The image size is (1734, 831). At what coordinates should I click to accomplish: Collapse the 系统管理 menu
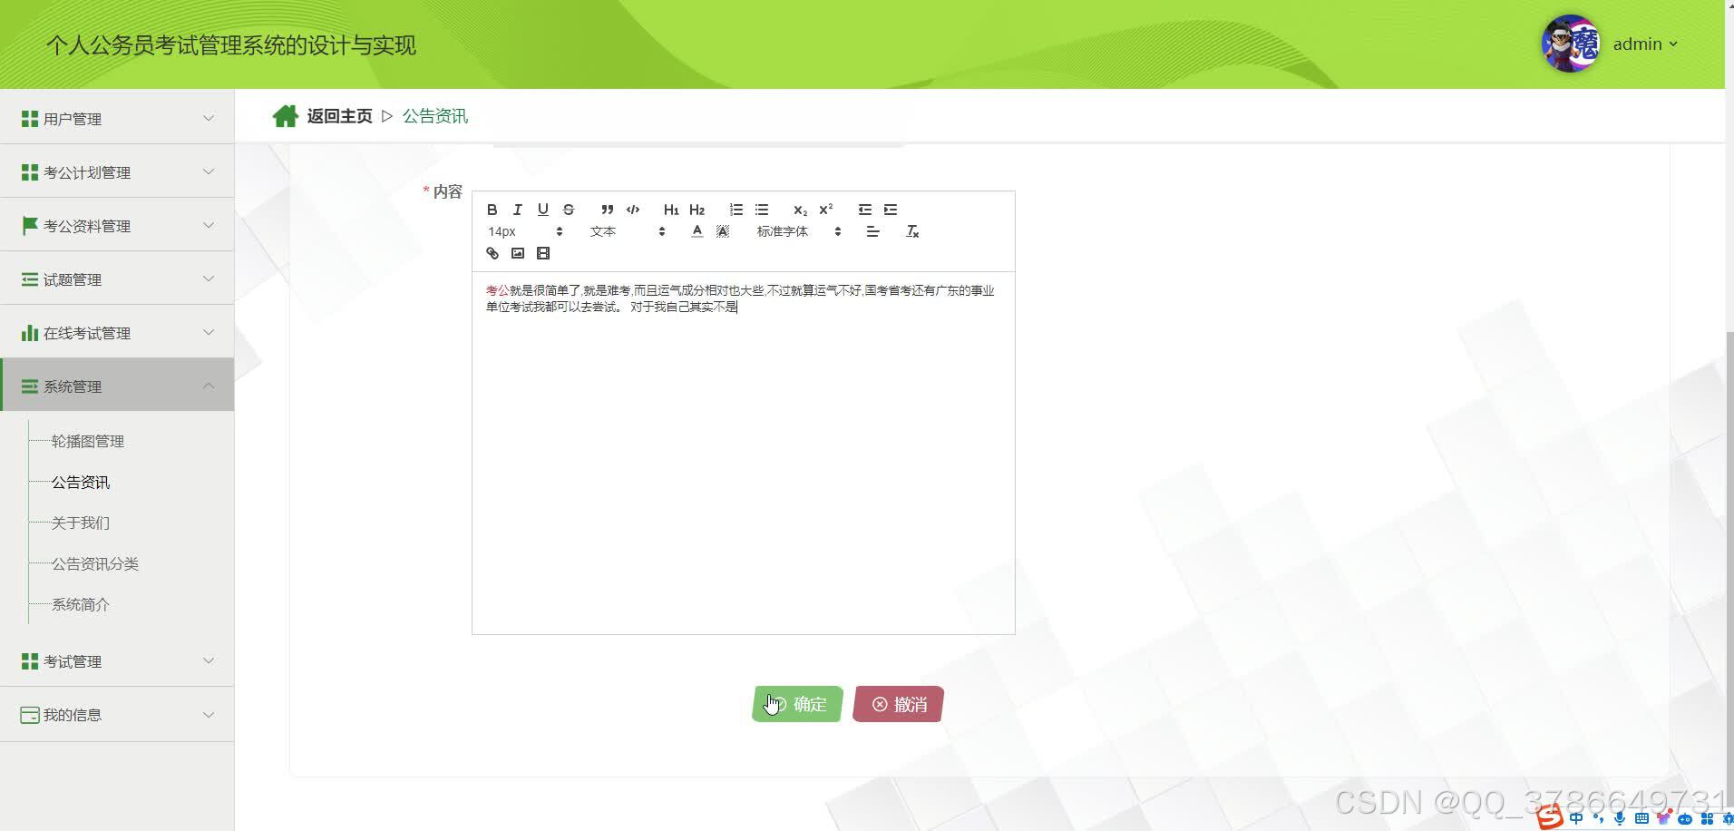click(117, 386)
